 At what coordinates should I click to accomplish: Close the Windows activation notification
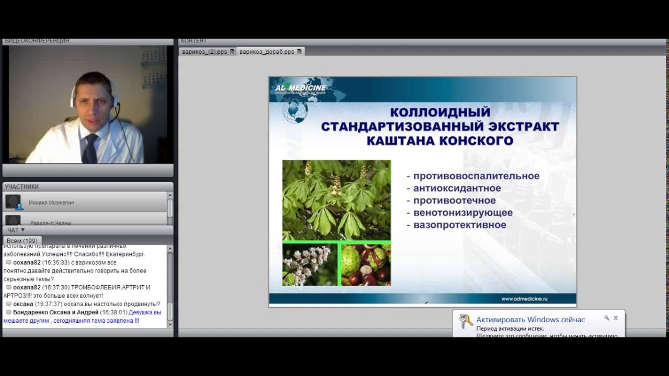point(616,318)
